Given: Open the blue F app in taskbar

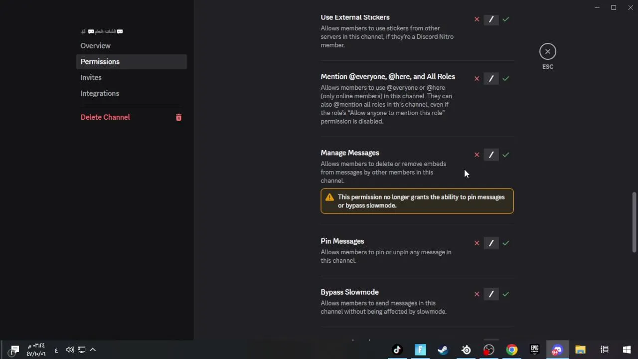Looking at the screenshot, I should [420, 350].
